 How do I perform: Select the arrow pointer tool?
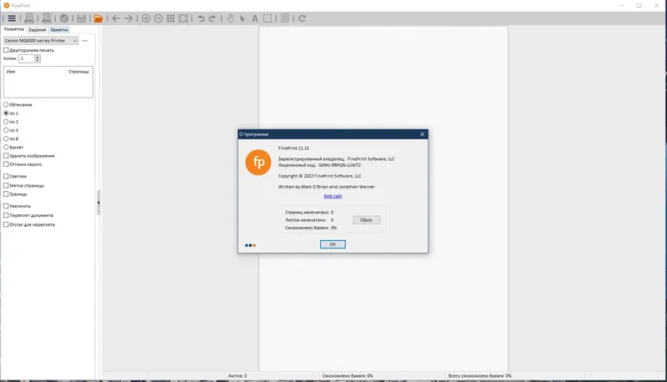(x=243, y=18)
